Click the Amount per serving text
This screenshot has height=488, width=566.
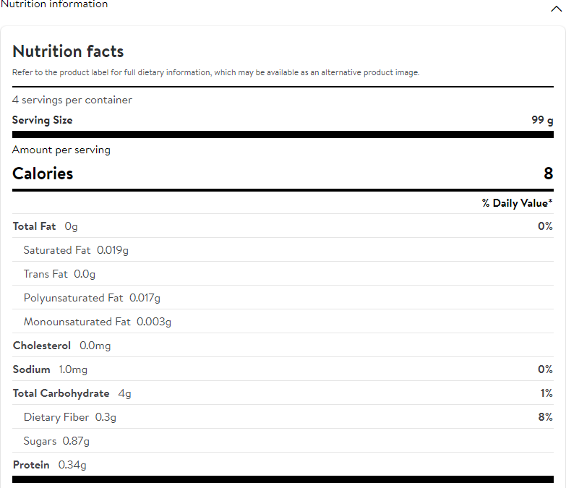click(x=61, y=150)
